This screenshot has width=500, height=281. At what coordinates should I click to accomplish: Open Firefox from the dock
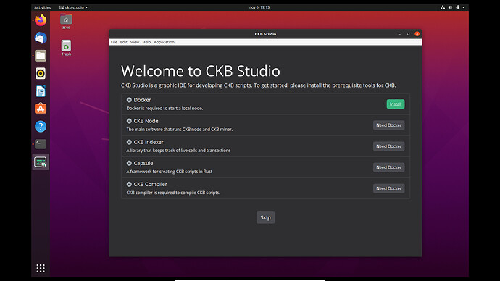(41, 20)
